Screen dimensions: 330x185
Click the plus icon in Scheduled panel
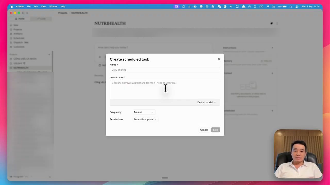[x=272, y=111]
